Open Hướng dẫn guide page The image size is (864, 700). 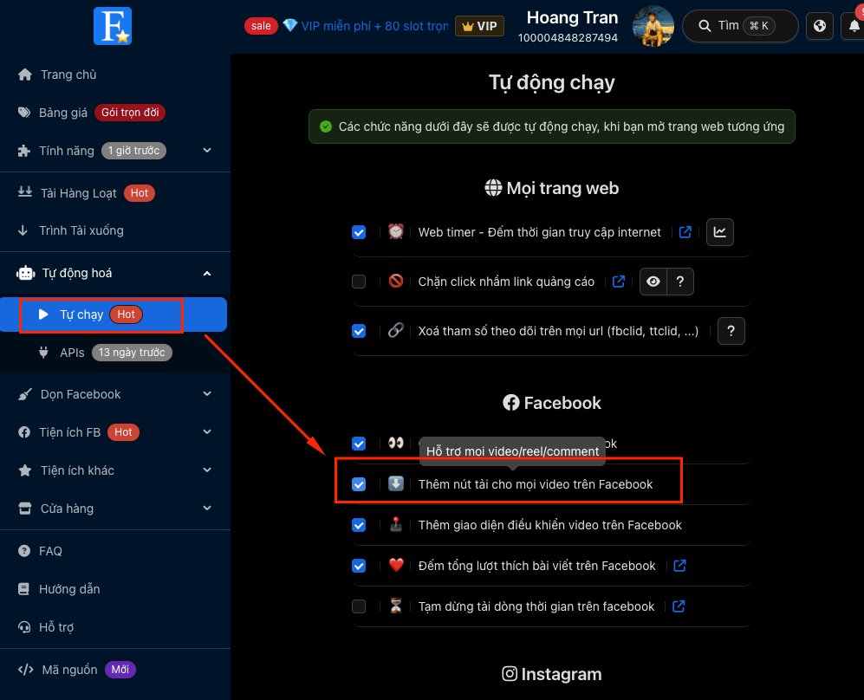click(114, 589)
